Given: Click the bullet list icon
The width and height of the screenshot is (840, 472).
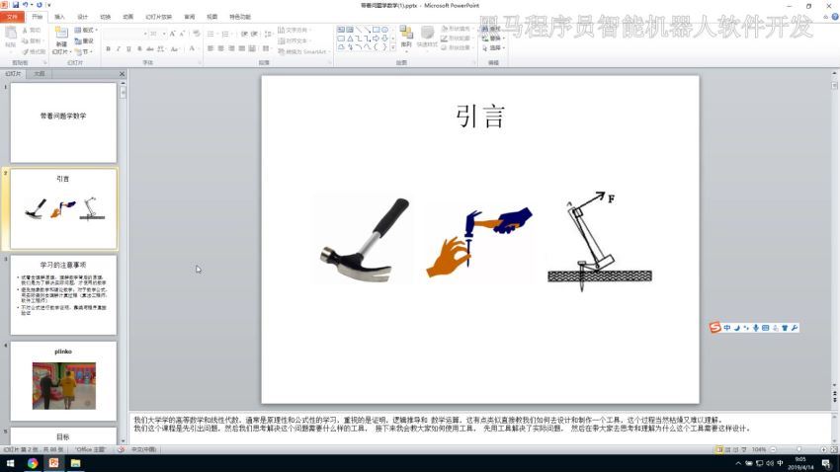Looking at the screenshot, I should point(211,34).
